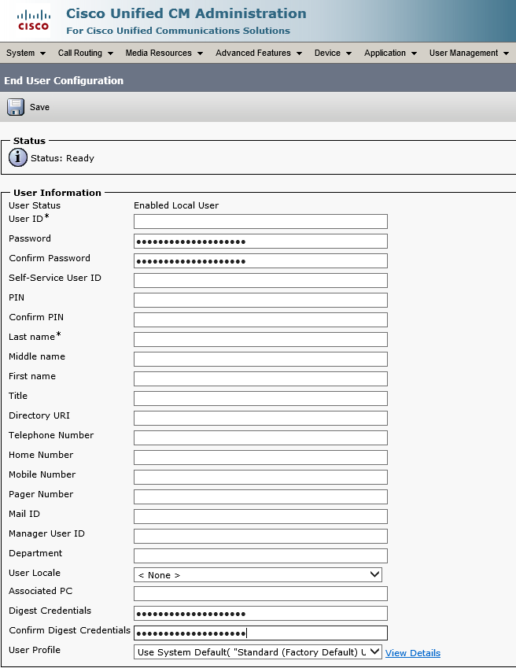This screenshot has width=516, height=668.
Task: Click into the Password field
Action: (x=260, y=241)
